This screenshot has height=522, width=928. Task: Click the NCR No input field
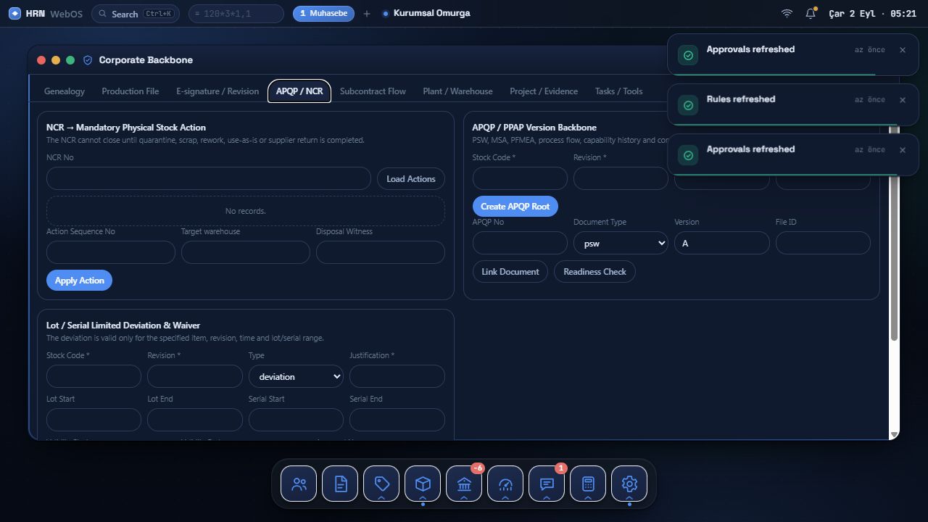coord(209,178)
